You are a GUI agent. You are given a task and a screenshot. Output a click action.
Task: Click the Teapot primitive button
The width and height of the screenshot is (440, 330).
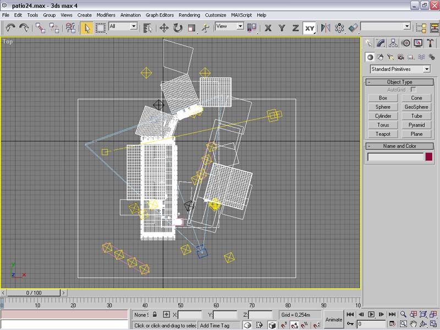(383, 134)
